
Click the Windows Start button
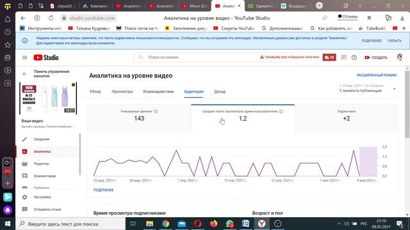coord(8,224)
